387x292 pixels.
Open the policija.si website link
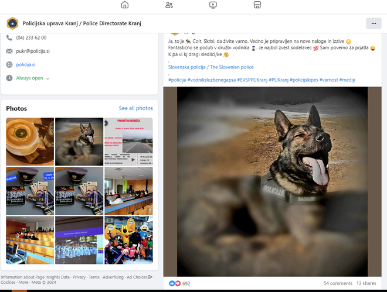26,64
